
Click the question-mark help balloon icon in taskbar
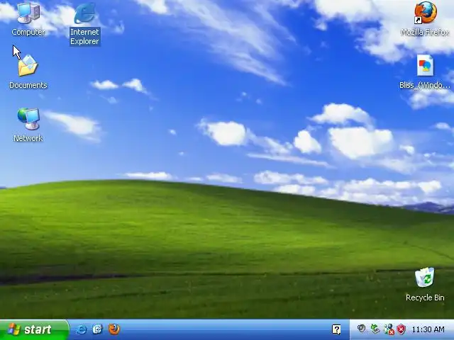(x=336, y=329)
